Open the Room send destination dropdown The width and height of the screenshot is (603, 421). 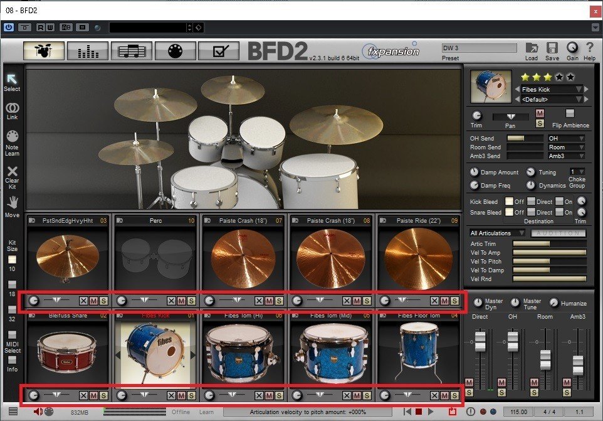pyautogui.click(x=566, y=147)
